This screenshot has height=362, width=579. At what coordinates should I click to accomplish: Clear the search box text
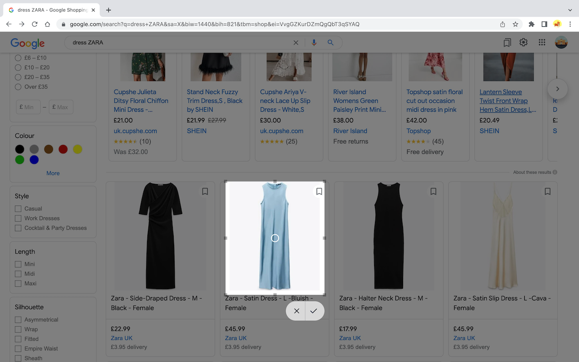[x=296, y=43]
